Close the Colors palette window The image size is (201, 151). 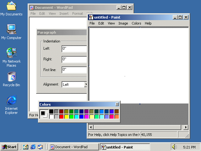pyautogui.click(x=117, y=104)
